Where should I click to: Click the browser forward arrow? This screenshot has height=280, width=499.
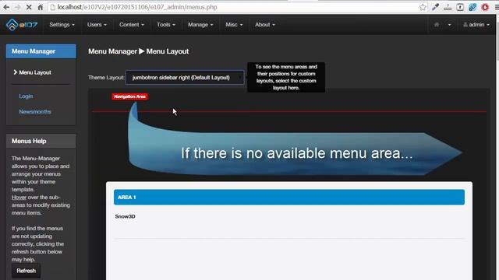17,7
